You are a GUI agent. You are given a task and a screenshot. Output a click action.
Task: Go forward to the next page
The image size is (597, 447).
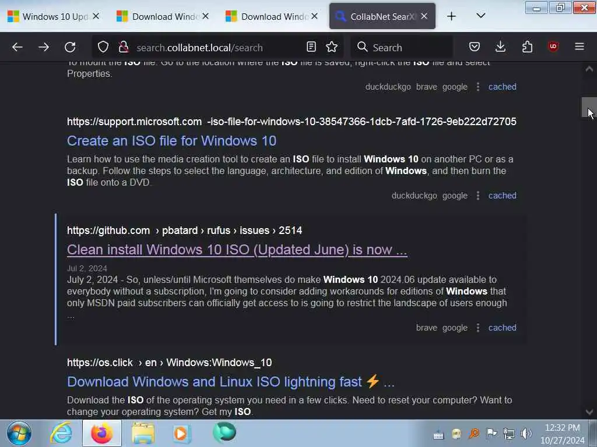pos(44,47)
